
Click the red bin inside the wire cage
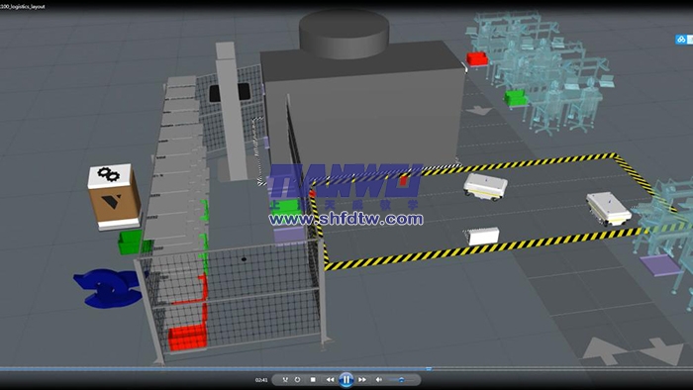pos(187,338)
